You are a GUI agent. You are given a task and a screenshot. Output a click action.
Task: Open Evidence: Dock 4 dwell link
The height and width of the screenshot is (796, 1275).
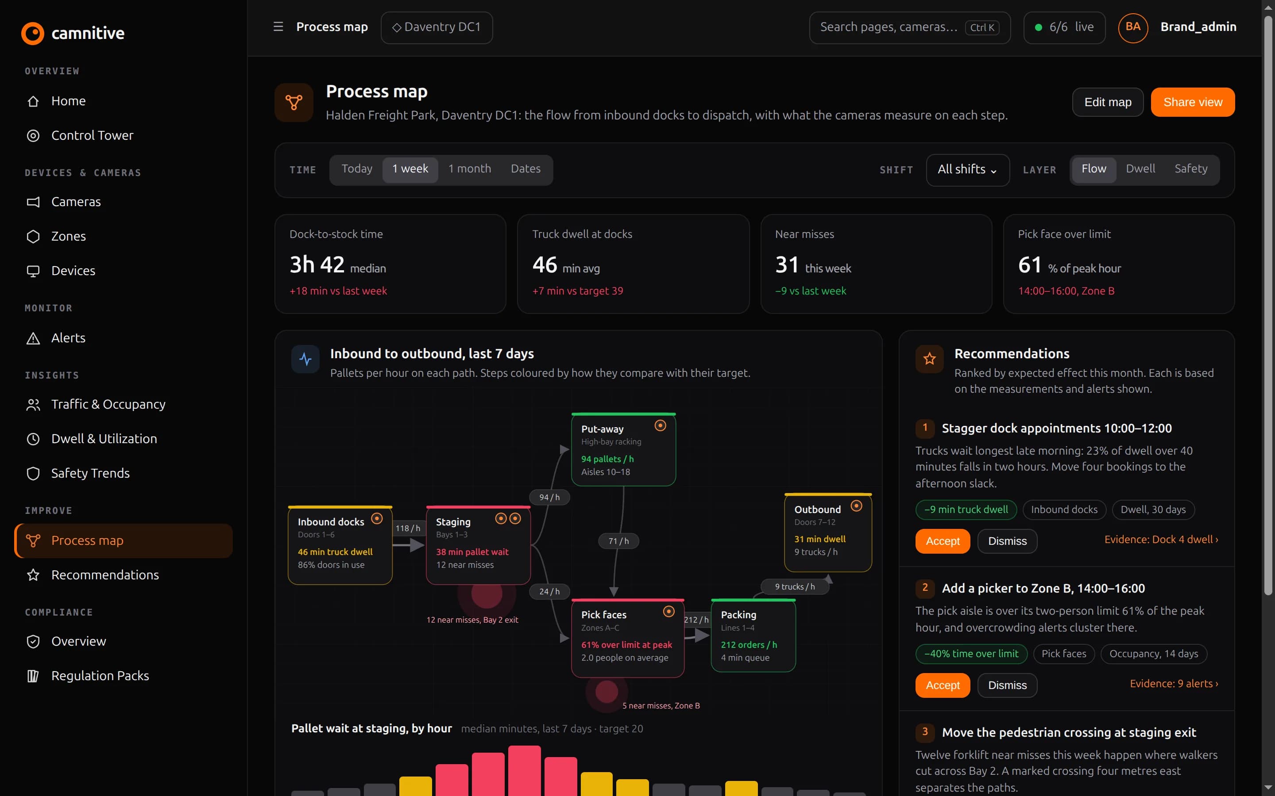click(x=1161, y=540)
